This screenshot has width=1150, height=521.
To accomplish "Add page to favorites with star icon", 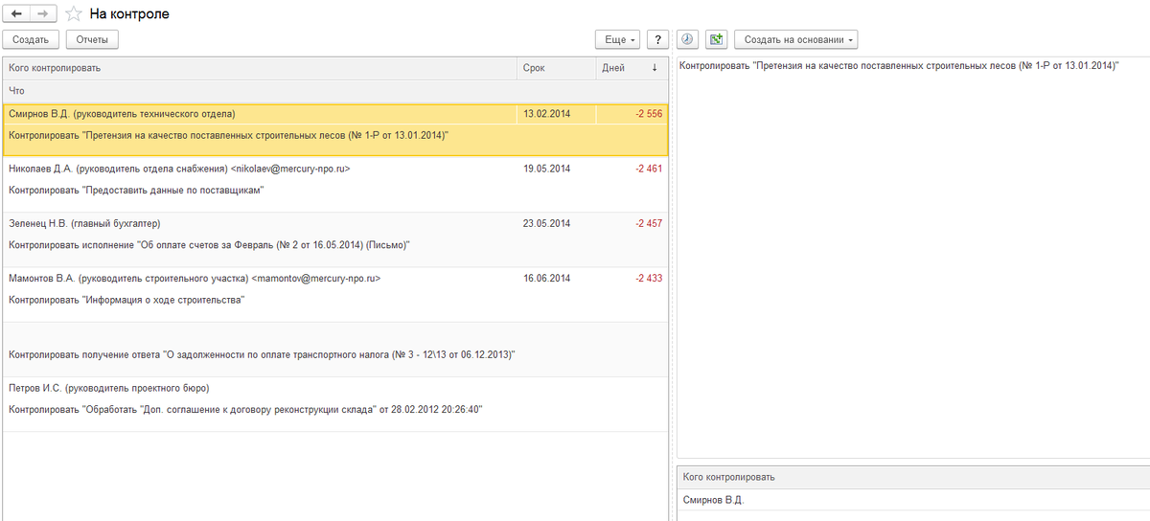I will [x=73, y=14].
